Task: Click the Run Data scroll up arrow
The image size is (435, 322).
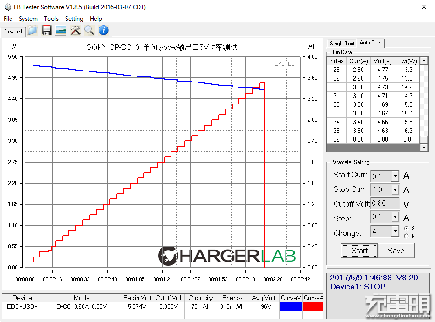Action: [424, 60]
